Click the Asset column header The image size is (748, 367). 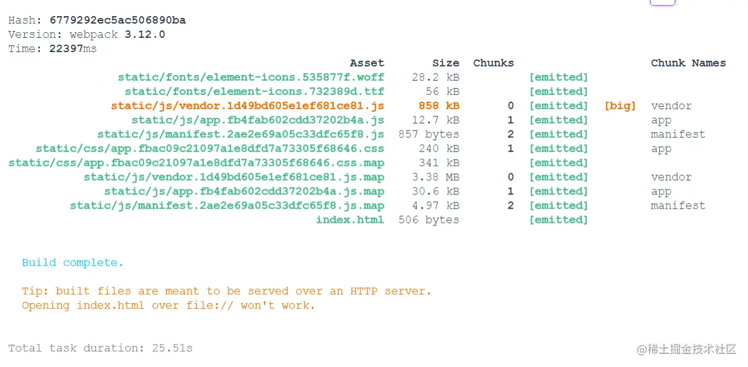point(367,63)
